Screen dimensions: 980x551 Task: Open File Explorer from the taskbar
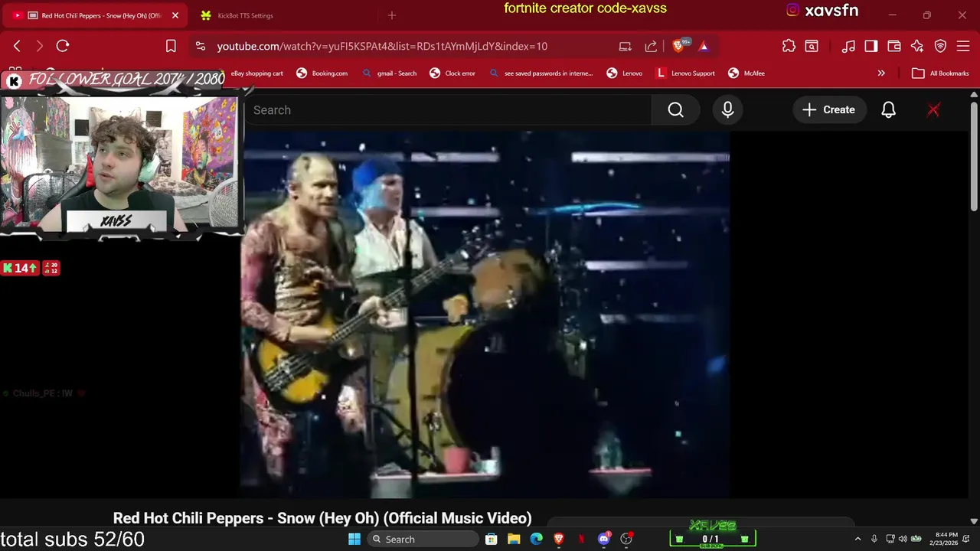click(x=514, y=539)
